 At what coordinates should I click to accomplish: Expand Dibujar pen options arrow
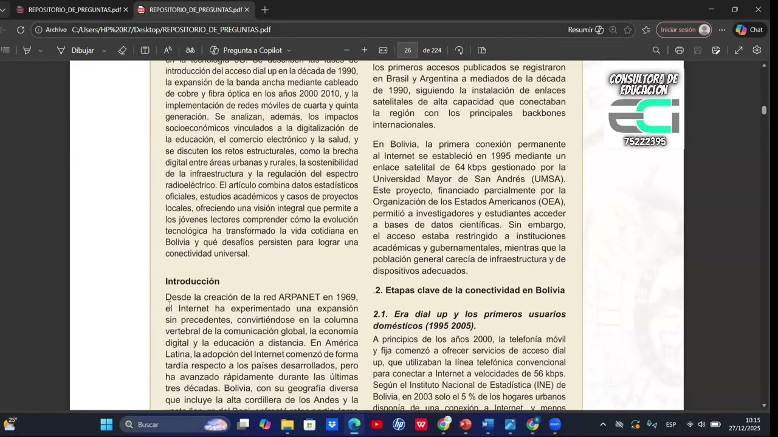104,50
